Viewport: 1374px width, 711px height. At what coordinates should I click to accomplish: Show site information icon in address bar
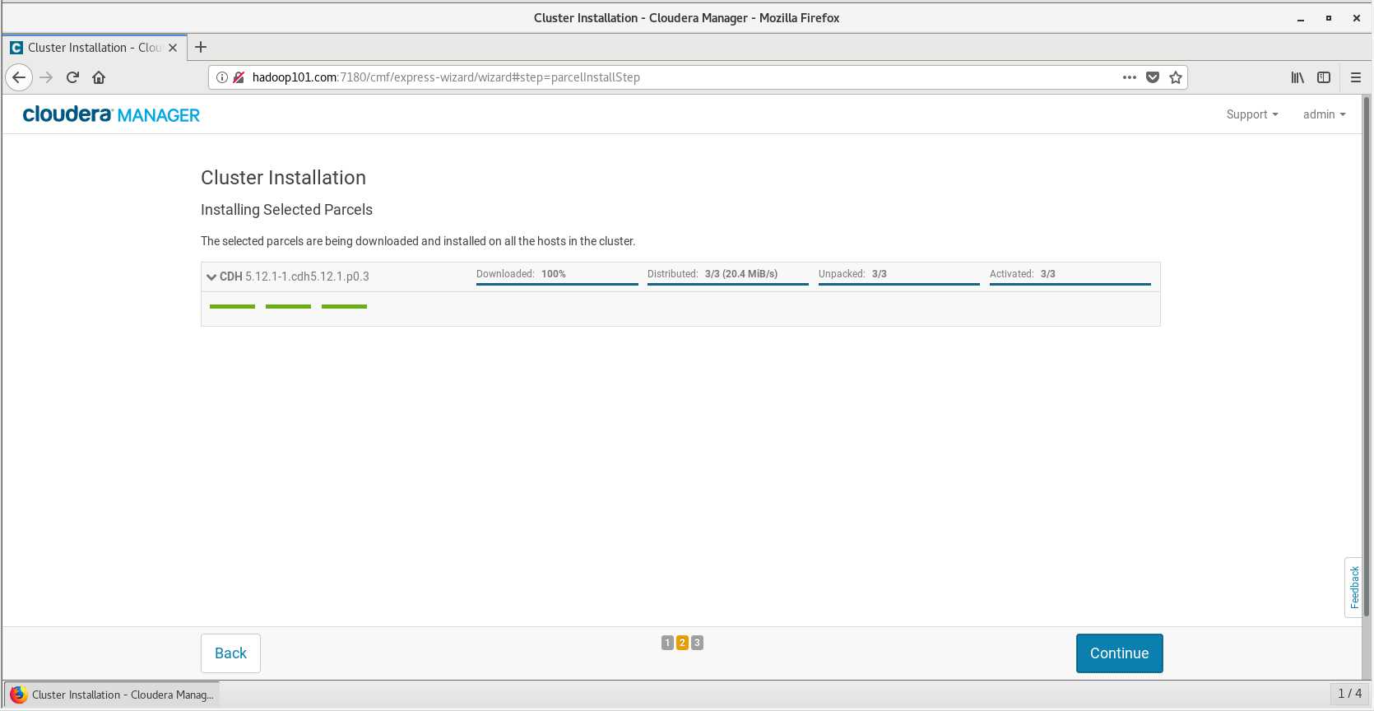[221, 77]
